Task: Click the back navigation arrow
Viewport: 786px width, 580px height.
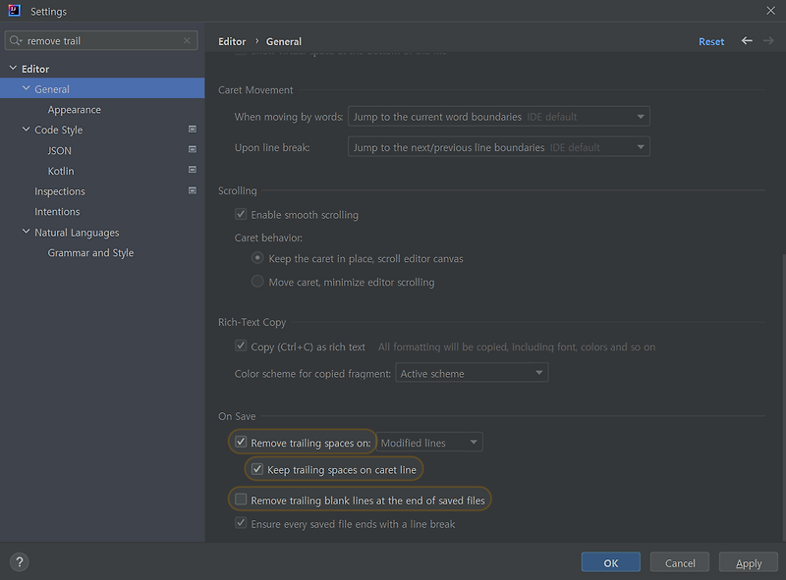Action: [x=747, y=40]
